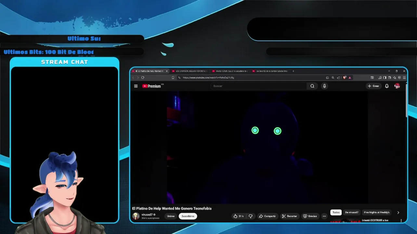This screenshot has height=234, width=417.
Task: Click the share icon in address bar
Action: [338, 78]
